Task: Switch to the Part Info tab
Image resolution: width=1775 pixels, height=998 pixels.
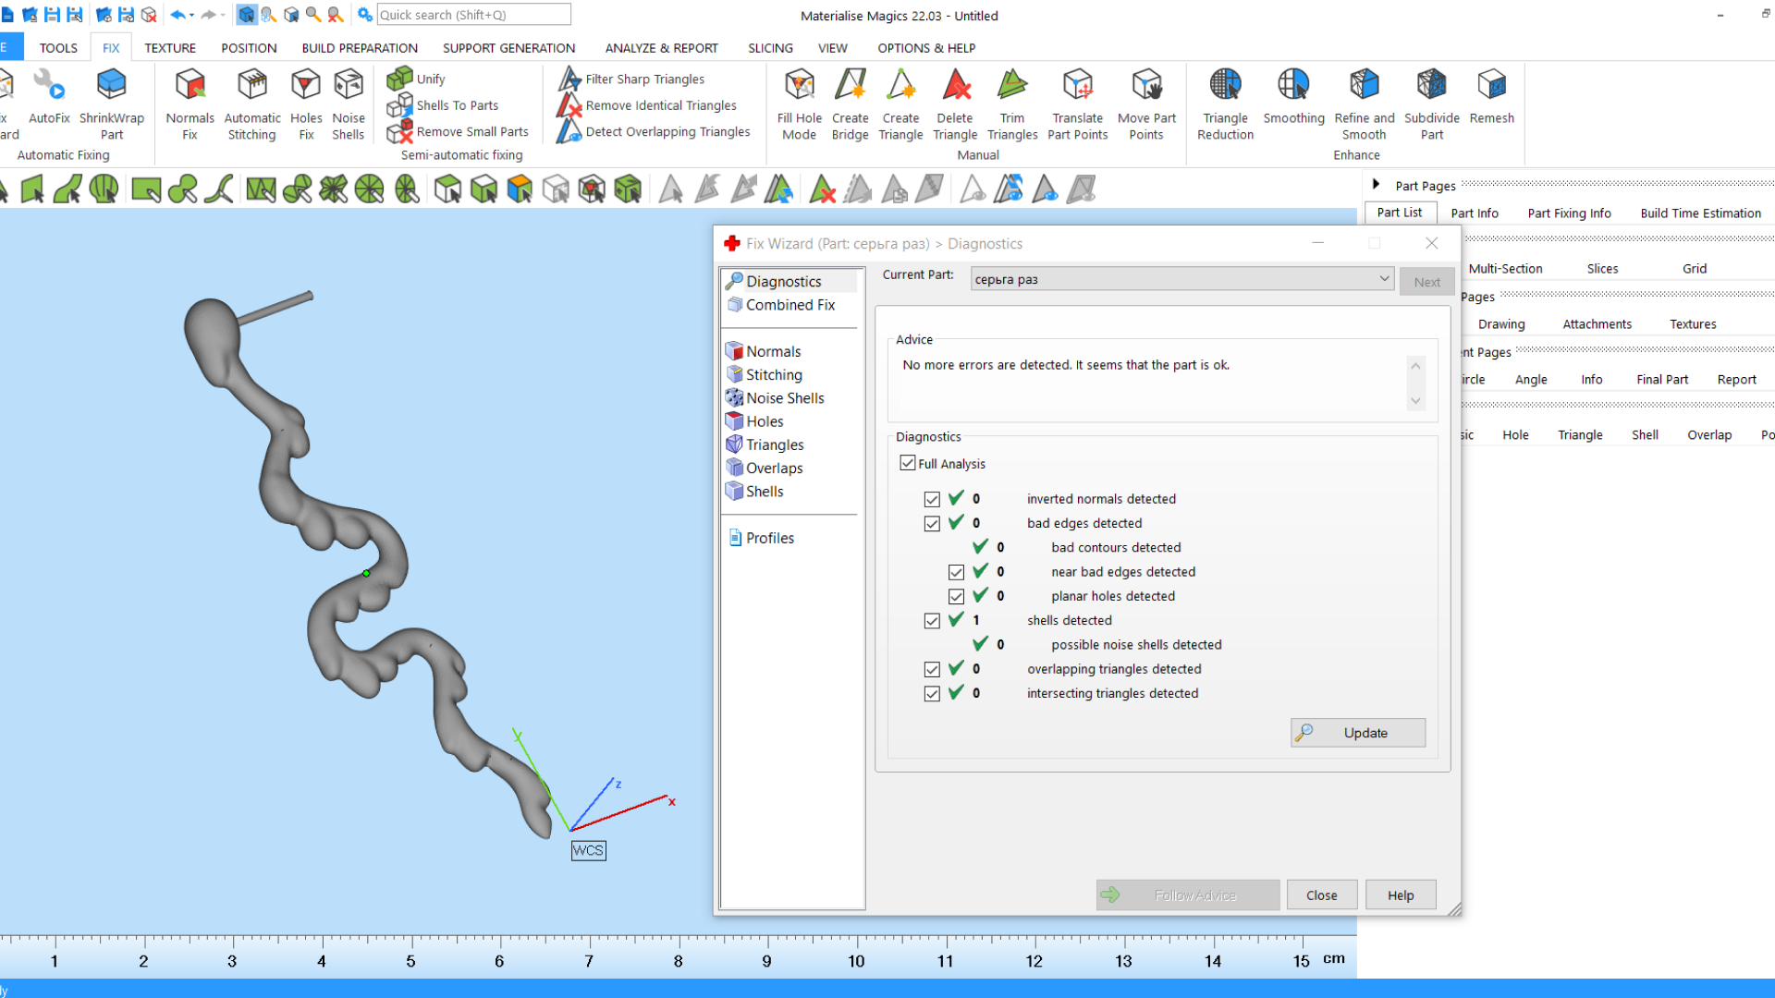Action: coord(1474,213)
